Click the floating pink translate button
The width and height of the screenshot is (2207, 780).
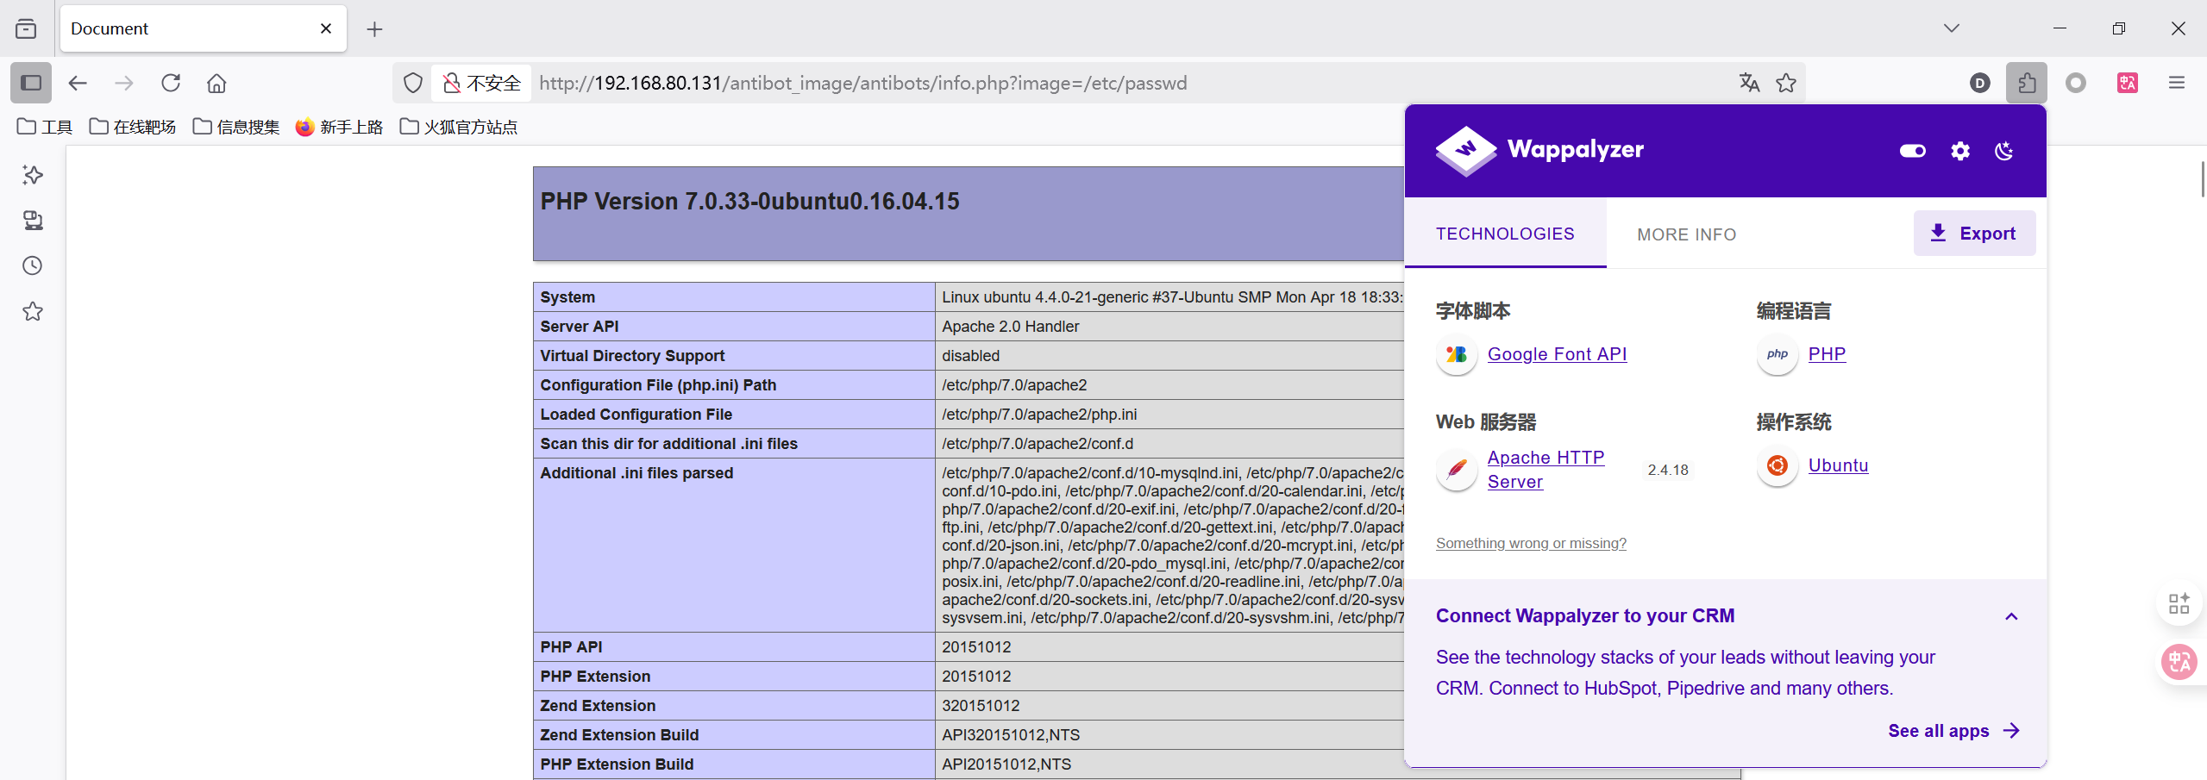coord(2179,662)
